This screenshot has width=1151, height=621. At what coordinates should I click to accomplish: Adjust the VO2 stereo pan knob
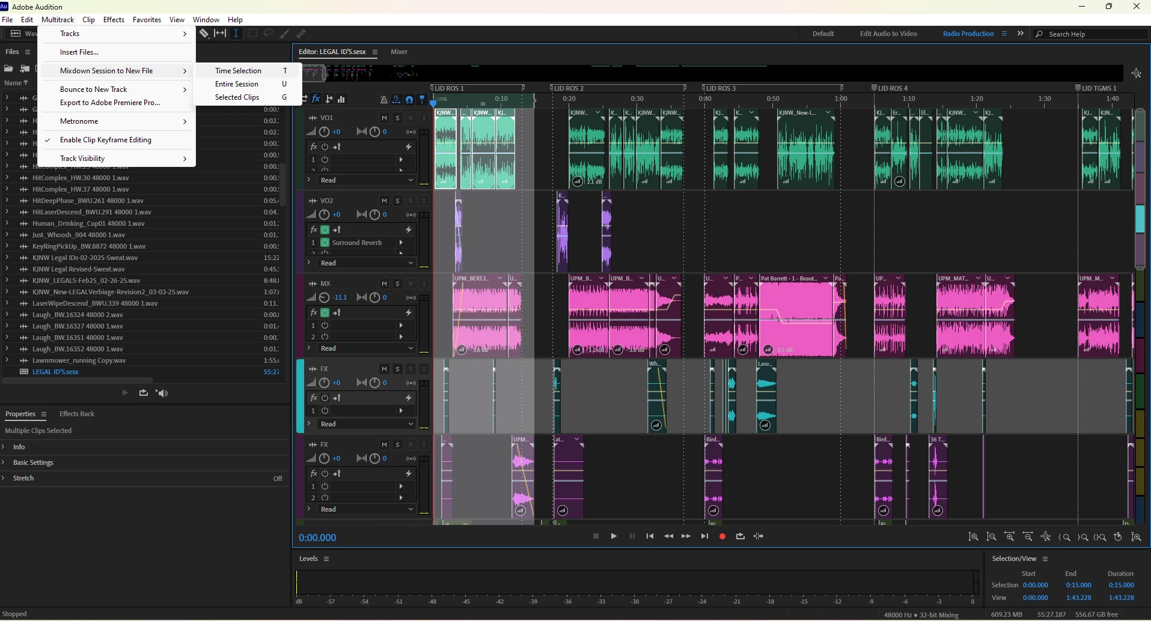[x=374, y=214]
